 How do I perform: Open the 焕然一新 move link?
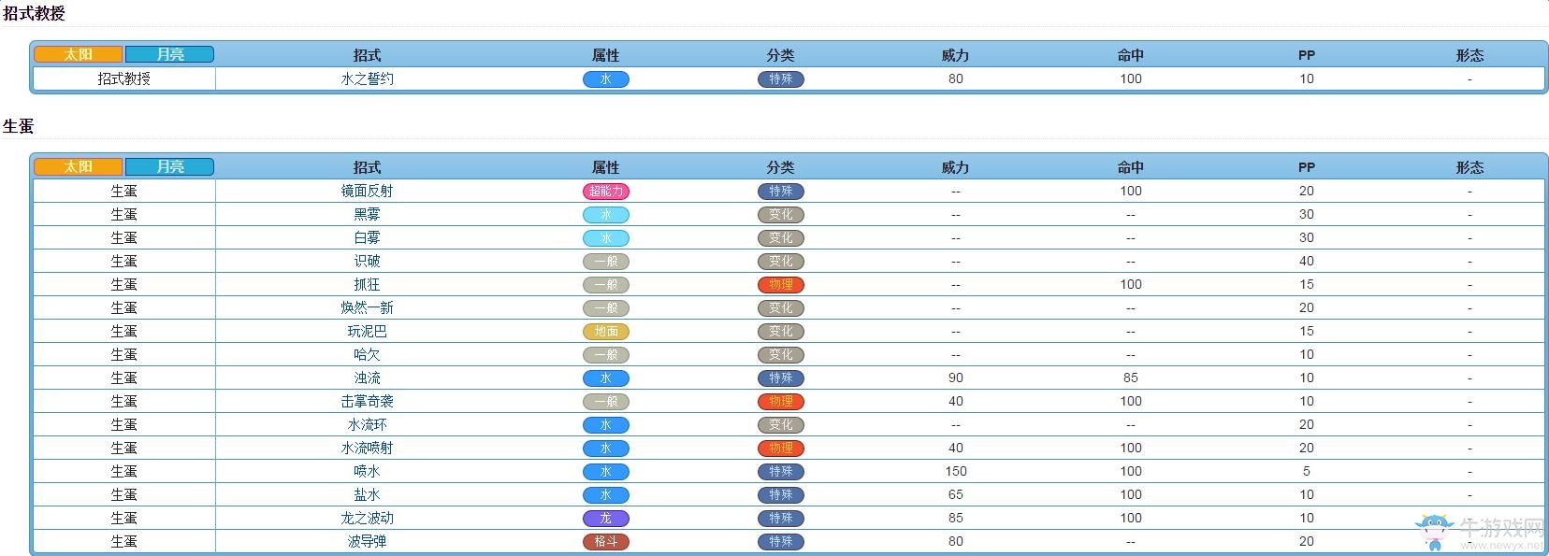(367, 307)
